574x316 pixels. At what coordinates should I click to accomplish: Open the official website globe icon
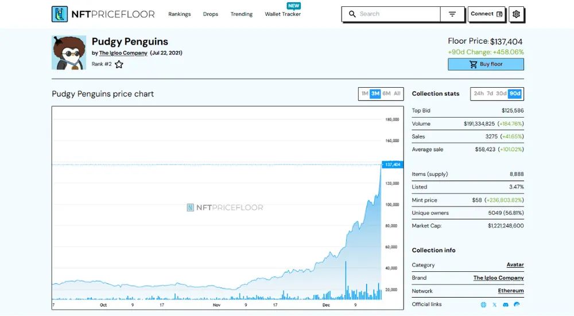tap(483, 305)
